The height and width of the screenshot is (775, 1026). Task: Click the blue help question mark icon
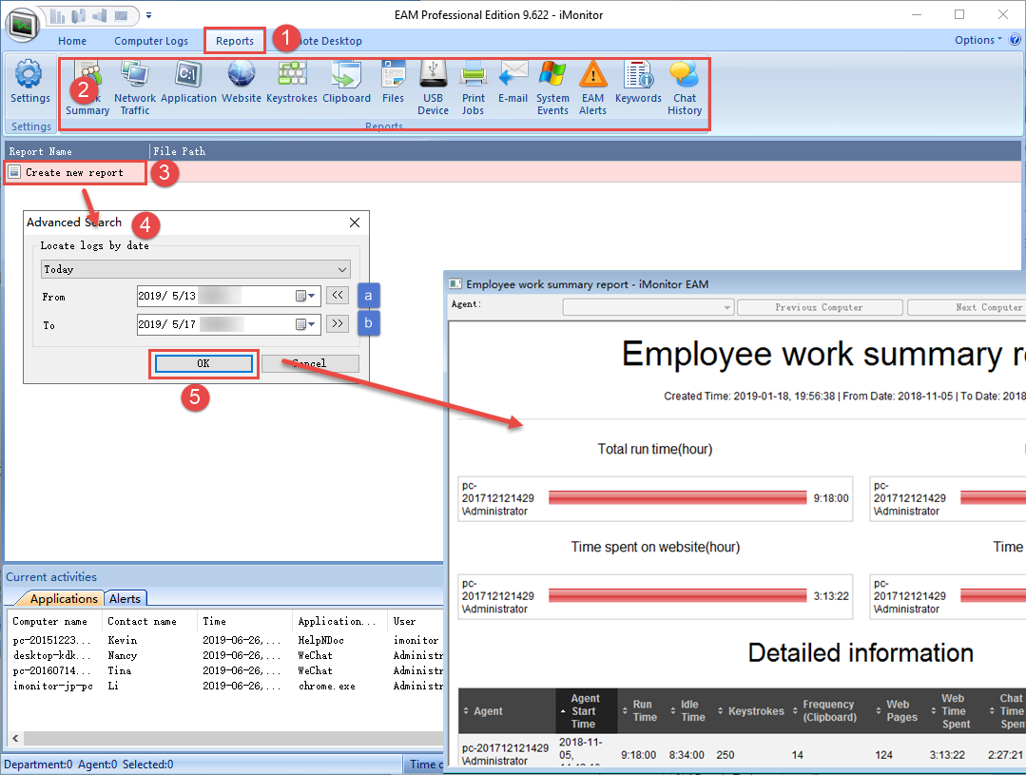1015,40
